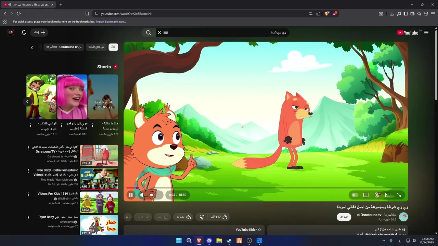Open the YouTube account avatar menu
This screenshot has width=438, height=246.
tap(11, 32)
